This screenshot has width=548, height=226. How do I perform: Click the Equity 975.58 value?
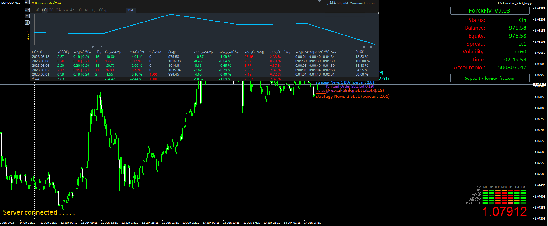[x=518, y=36]
